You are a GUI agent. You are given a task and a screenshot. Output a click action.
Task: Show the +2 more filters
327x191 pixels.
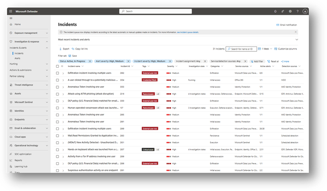tap(285, 61)
